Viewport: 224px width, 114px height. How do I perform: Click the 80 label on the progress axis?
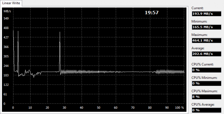150,108
